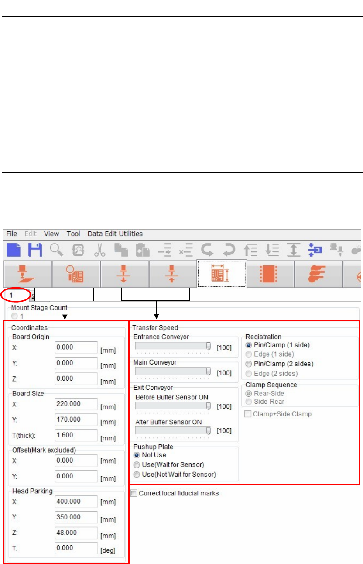The width and height of the screenshot is (363, 564).
Task: Click the Offset X input field
Action: point(76,461)
